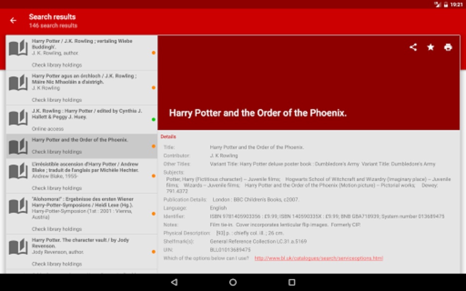
Task: Tap Android recent apps button
Action: tap(292, 282)
